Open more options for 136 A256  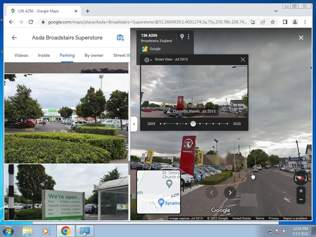coord(189,37)
